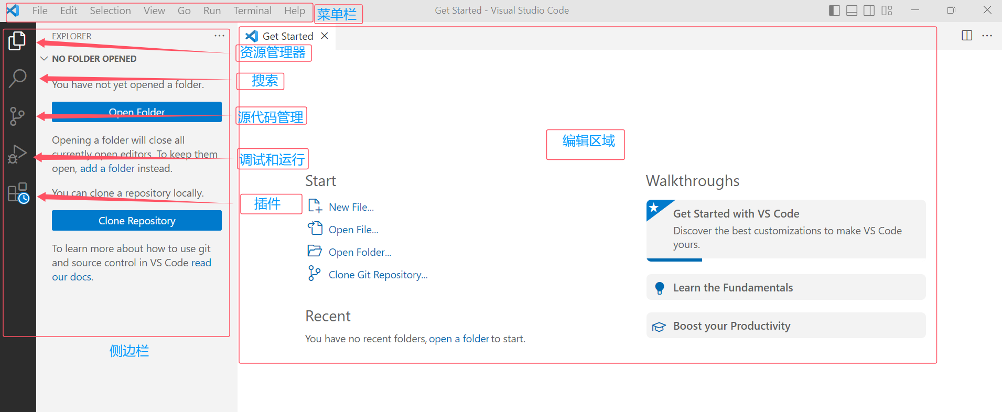
Task: Click the Open File... link
Action: pyautogui.click(x=353, y=230)
